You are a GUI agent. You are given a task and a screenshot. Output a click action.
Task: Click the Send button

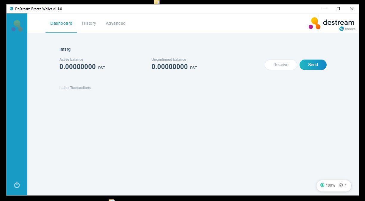pyautogui.click(x=313, y=65)
